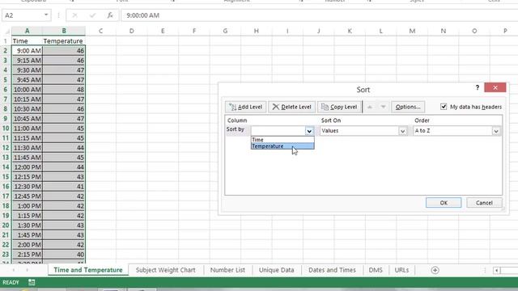Close the Sort dialog with red X
The height and width of the screenshot is (291, 518).
[x=495, y=87]
